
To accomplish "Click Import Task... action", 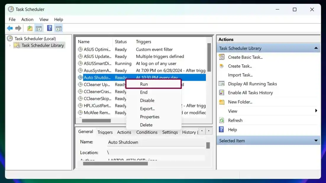I will click(x=240, y=75).
